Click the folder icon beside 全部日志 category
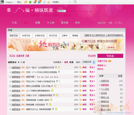This screenshot has width=134, height=115. 100,81
